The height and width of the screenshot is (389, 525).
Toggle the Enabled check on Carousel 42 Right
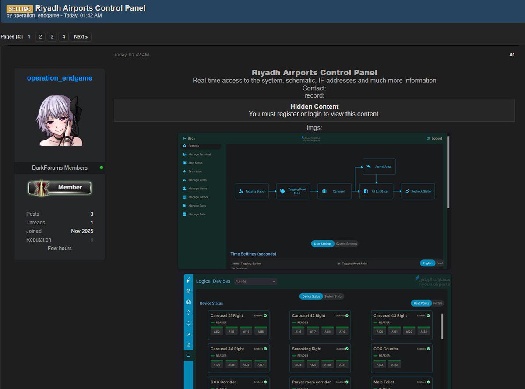click(347, 316)
